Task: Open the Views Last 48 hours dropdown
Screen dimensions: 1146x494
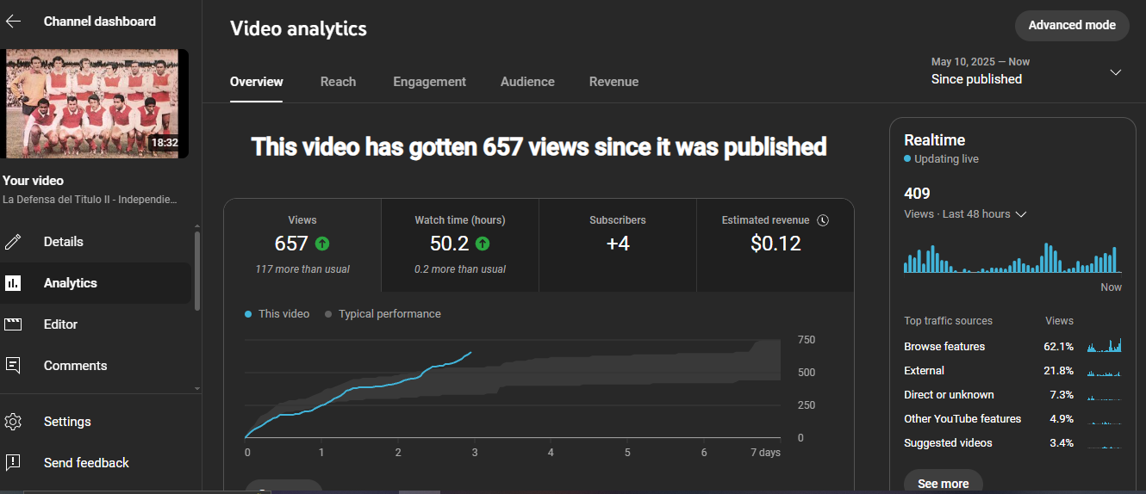Action: point(1021,214)
